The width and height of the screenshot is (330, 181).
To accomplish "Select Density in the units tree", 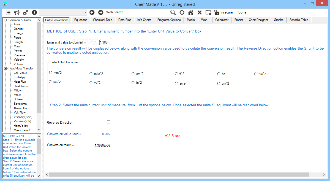I will pyautogui.click(x=18, y=29).
